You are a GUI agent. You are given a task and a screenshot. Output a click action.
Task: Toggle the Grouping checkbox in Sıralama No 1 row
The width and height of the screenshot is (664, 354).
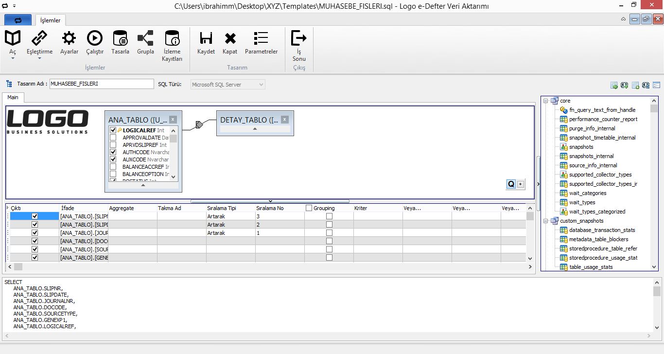329,233
